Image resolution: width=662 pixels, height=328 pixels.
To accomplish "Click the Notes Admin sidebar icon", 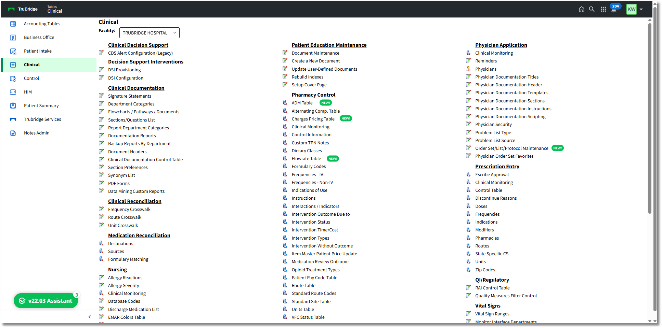I will coord(13,133).
